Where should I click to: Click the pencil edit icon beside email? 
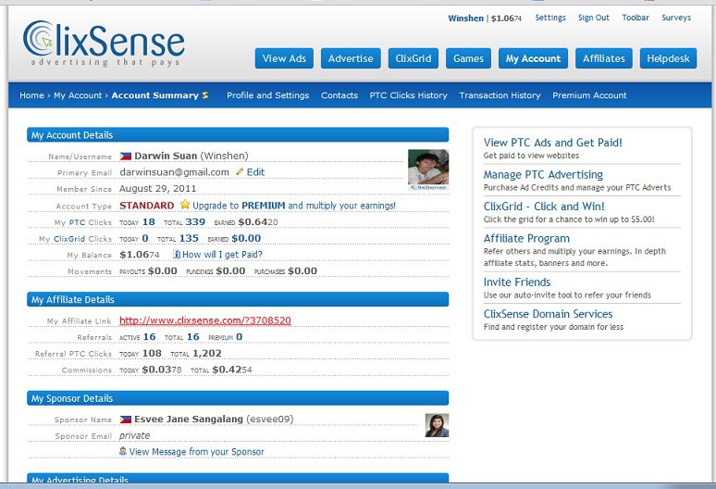[x=240, y=172]
